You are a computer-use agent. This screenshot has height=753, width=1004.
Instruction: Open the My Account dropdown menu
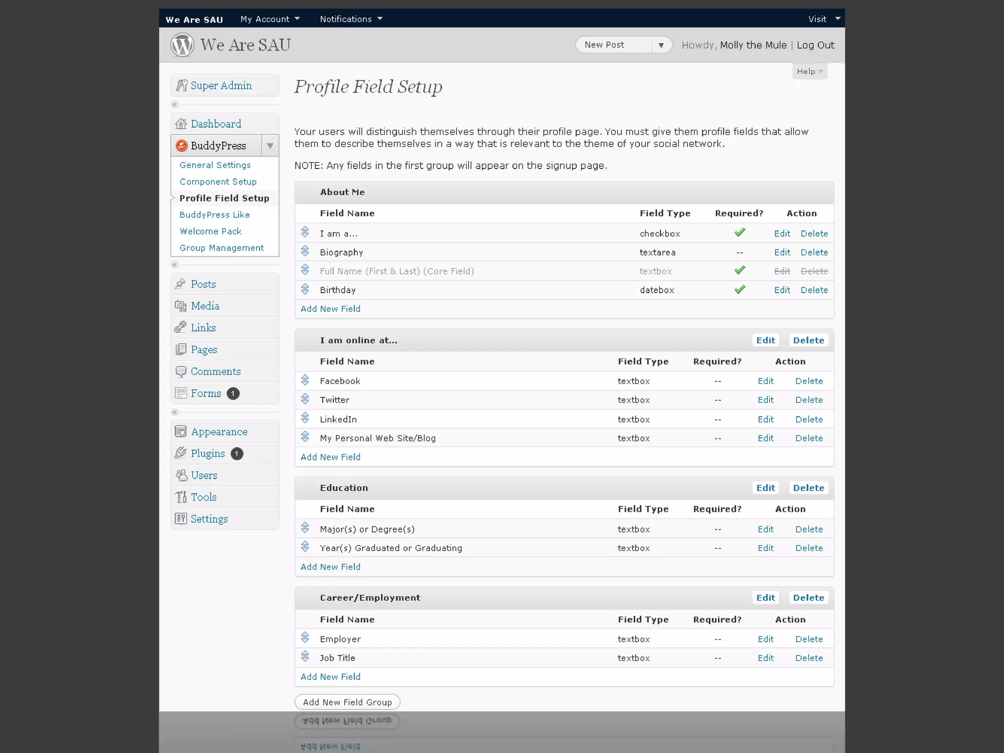(270, 19)
